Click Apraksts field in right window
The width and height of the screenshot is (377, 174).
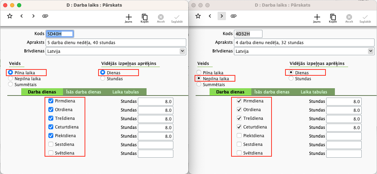click(x=304, y=42)
